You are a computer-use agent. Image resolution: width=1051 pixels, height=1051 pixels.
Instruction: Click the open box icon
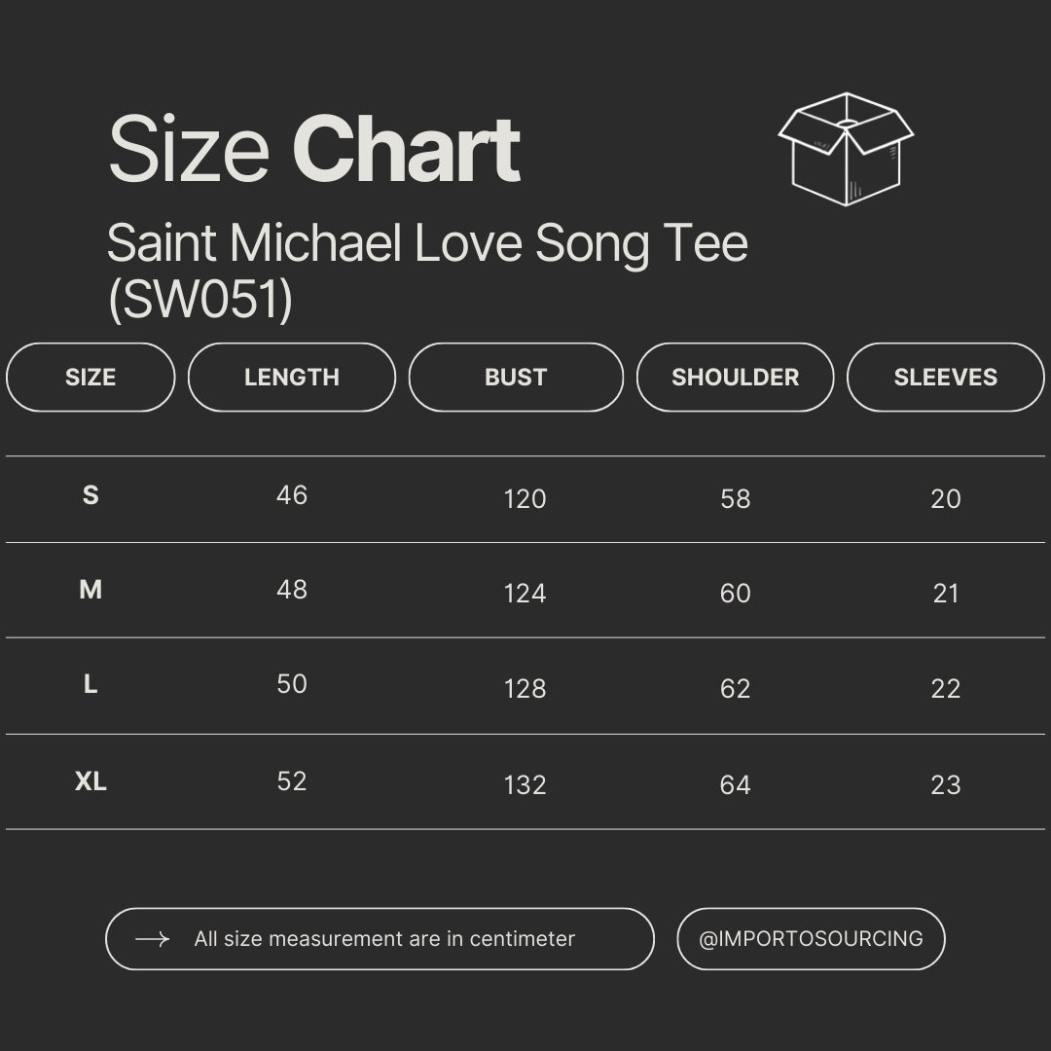(x=846, y=149)
